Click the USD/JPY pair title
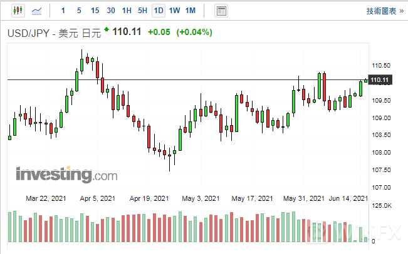 [29, 33]
